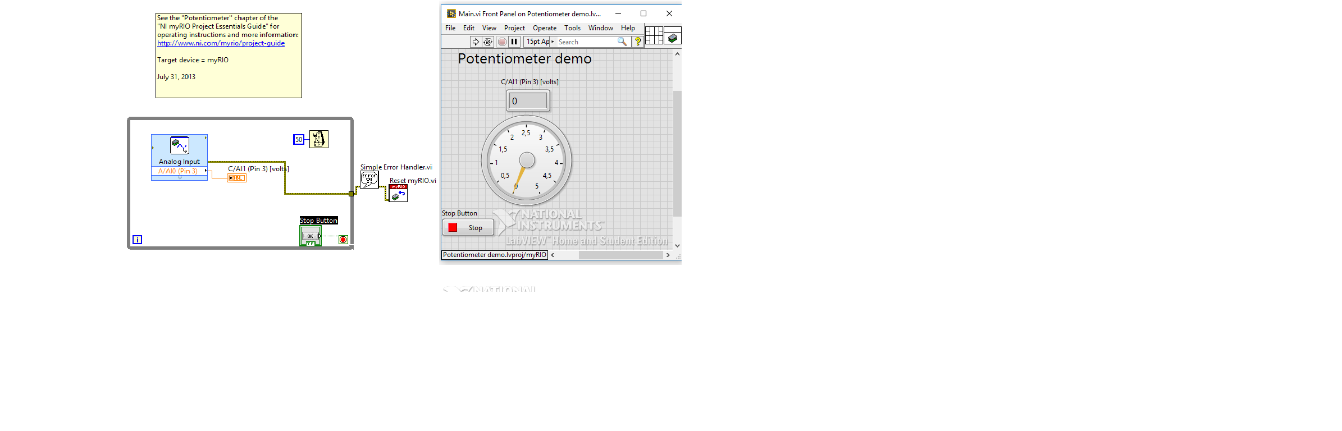Click the horizontal scrollbar right arrow
The image size is (1342, 431).
(x=668, y=255)
